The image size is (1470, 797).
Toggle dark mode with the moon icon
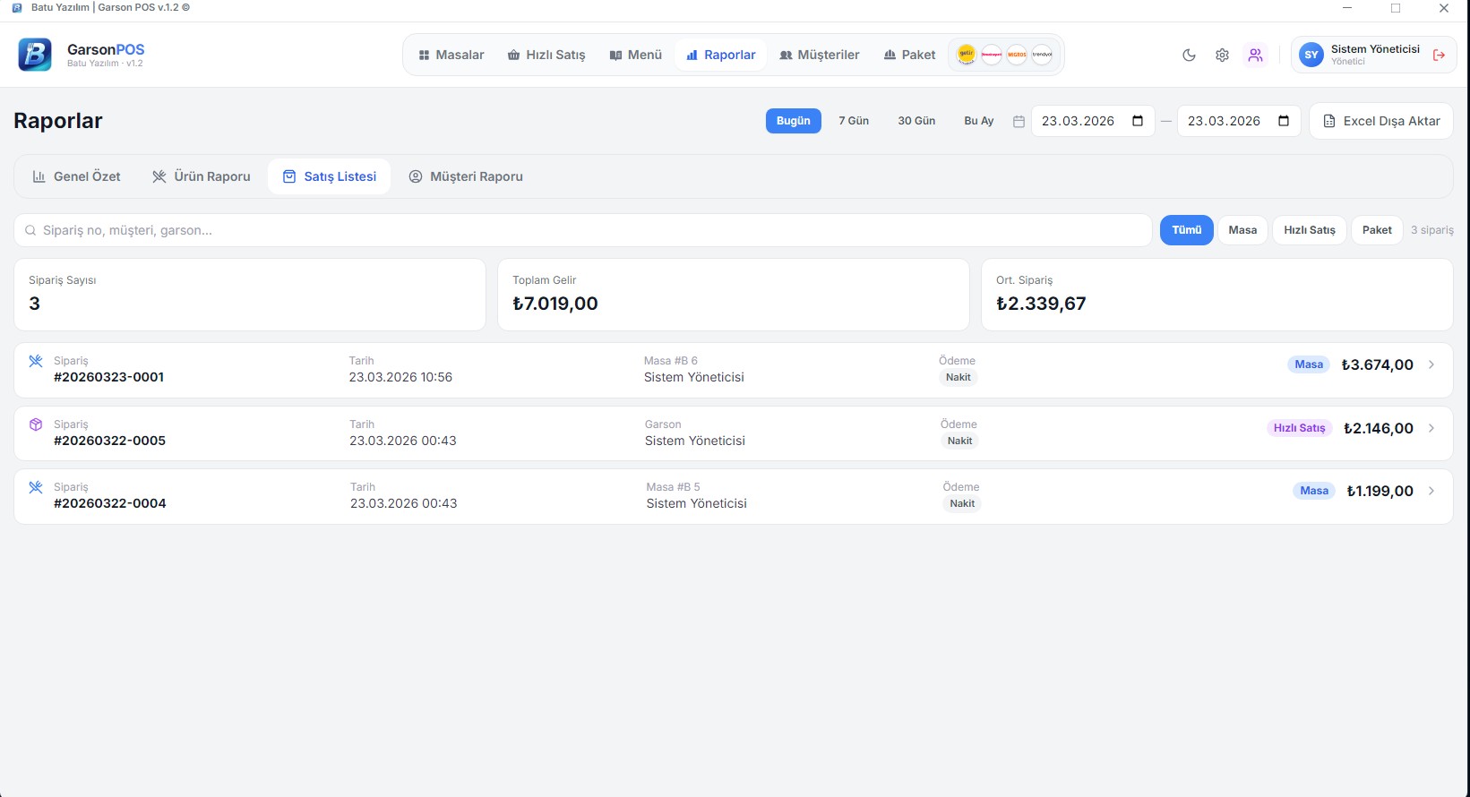tap(1189, 55)
